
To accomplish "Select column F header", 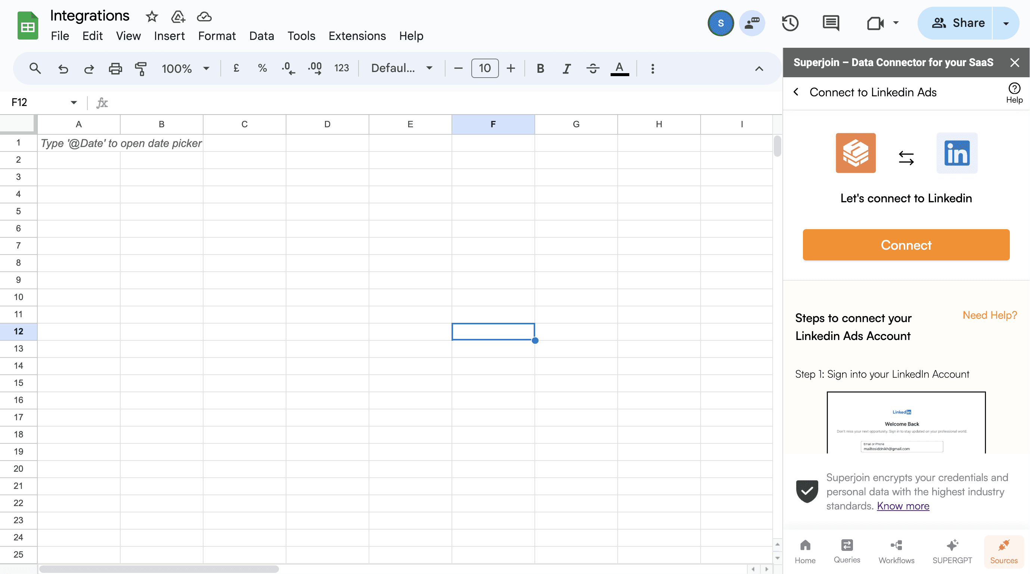I will pyautogui.click(x=493, y=124).
